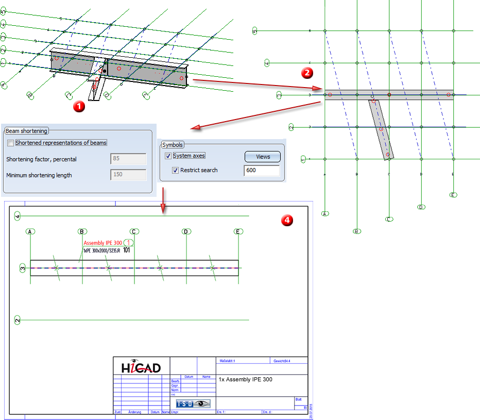
Task: Click the Views button
Action: pos(263,157)
